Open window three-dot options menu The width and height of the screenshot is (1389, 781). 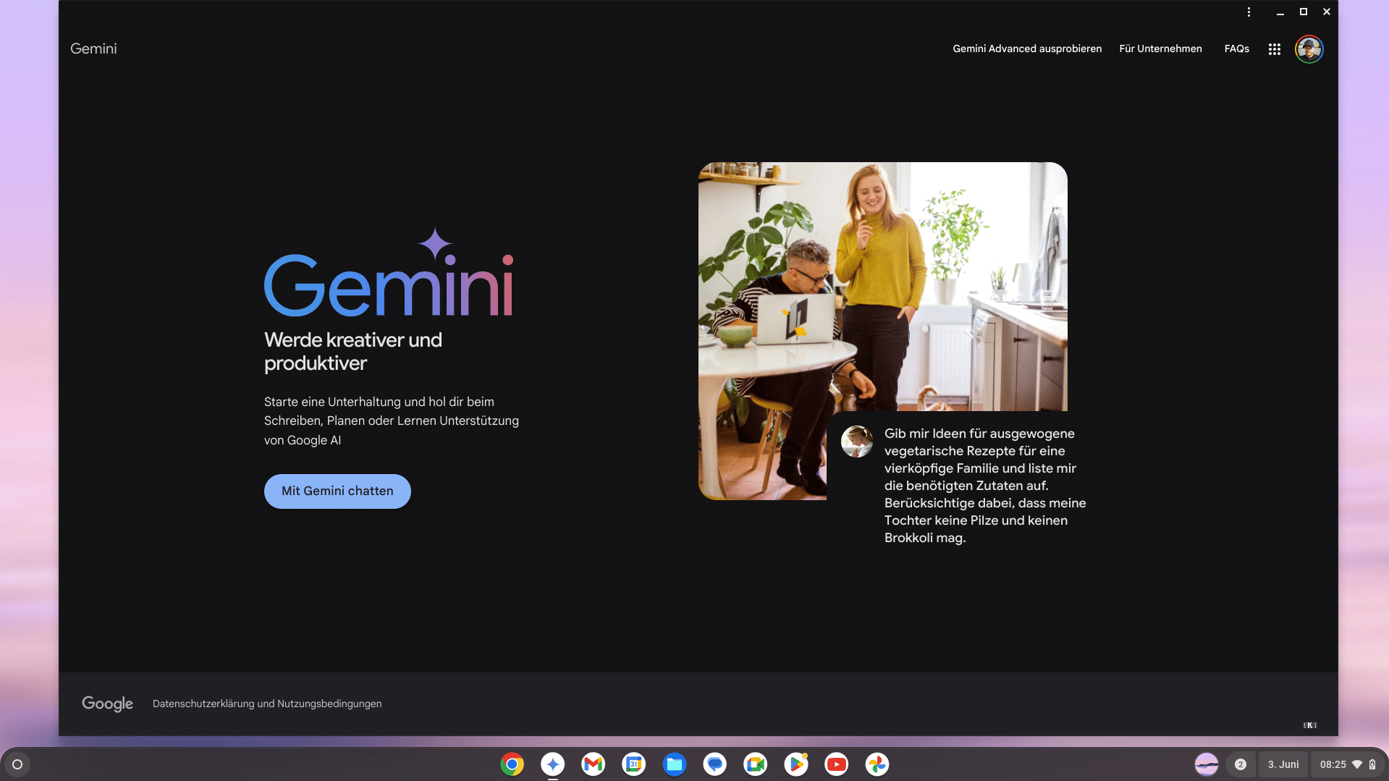(1249, 12)
